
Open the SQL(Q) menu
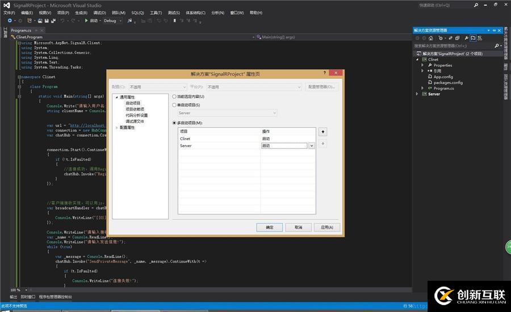click(137, 12)
